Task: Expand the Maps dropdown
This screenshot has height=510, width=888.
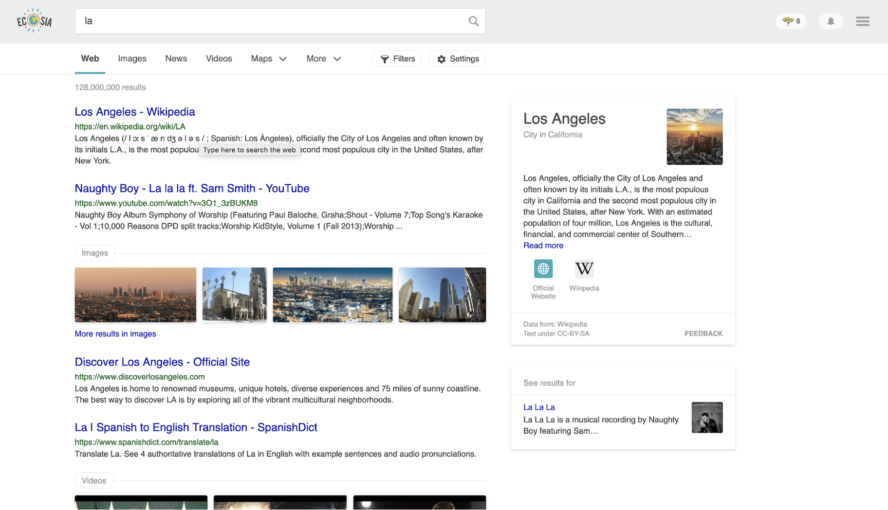Action: click(268, 58)
